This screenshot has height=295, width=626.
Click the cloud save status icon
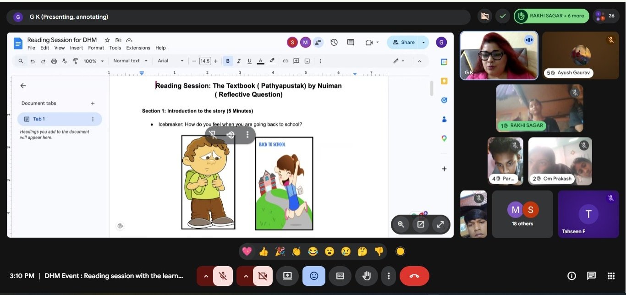tap(129, 40)
